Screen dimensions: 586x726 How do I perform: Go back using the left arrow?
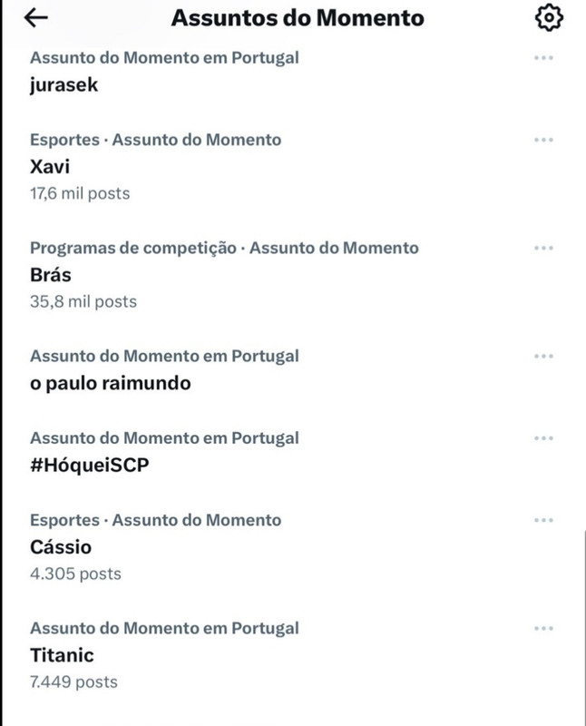point(35,18)
